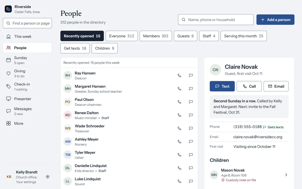The width and height of the screenshot is (302, 189).
Task: Navigate to Check-in
Action: pos(27,87)
